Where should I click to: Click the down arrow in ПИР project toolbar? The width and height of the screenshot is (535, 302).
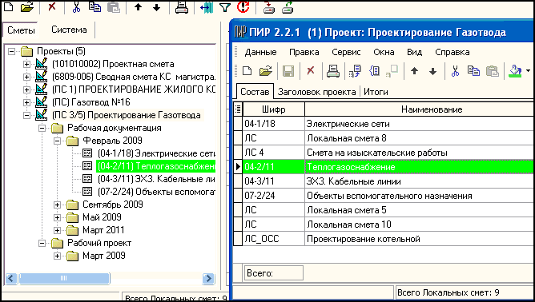[433, 71]
